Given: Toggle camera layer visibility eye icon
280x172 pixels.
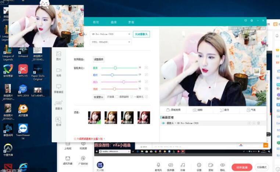Looking at the screenshot, I should coord(163,123).
